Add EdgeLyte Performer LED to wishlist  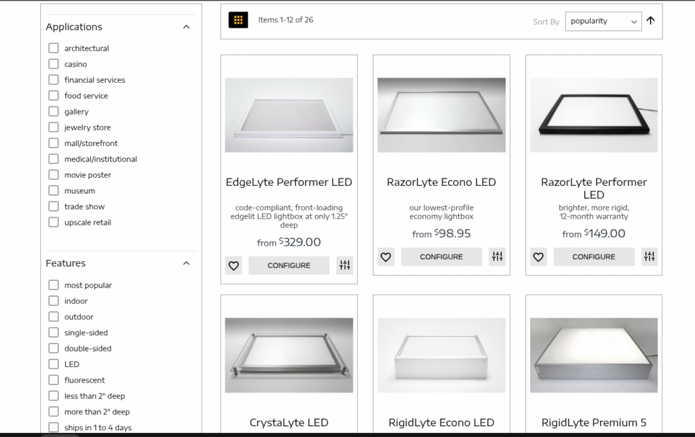coord(233,265)
